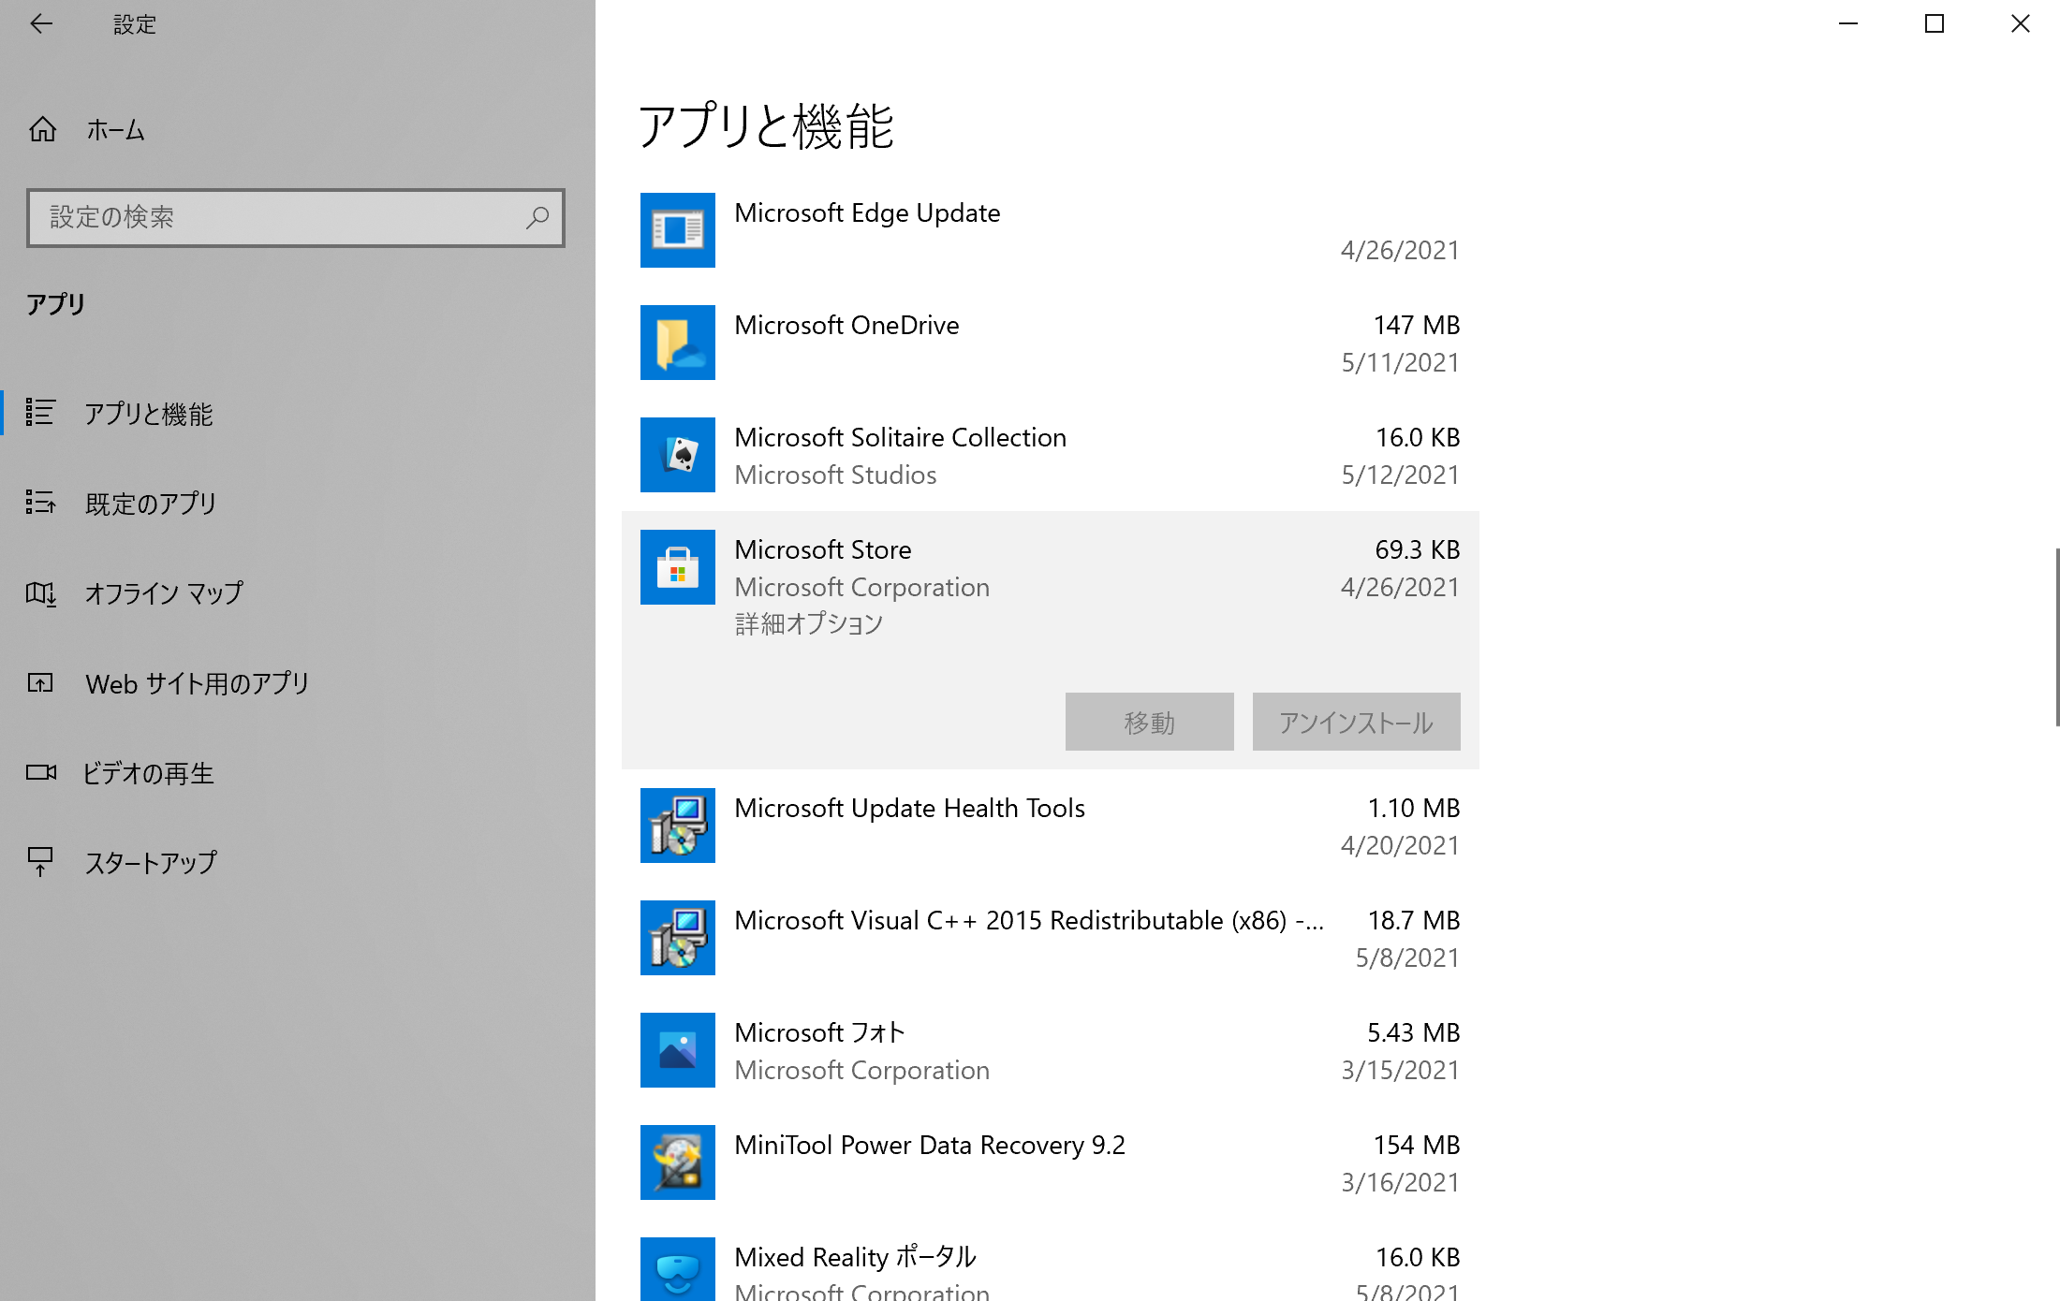Click the Microsoft Edge Update app icon
The image size is (2060, 1301).
pos(677,230)
